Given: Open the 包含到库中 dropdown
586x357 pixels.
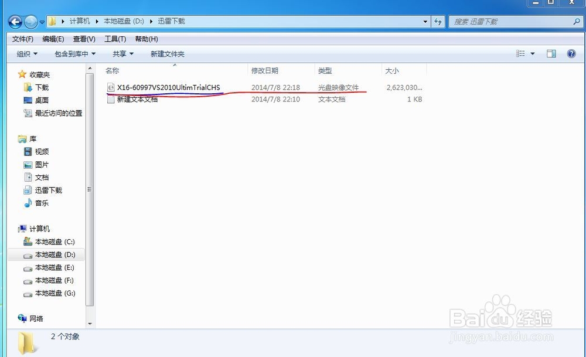Looking at the screenshot, I should click(75, 54).
